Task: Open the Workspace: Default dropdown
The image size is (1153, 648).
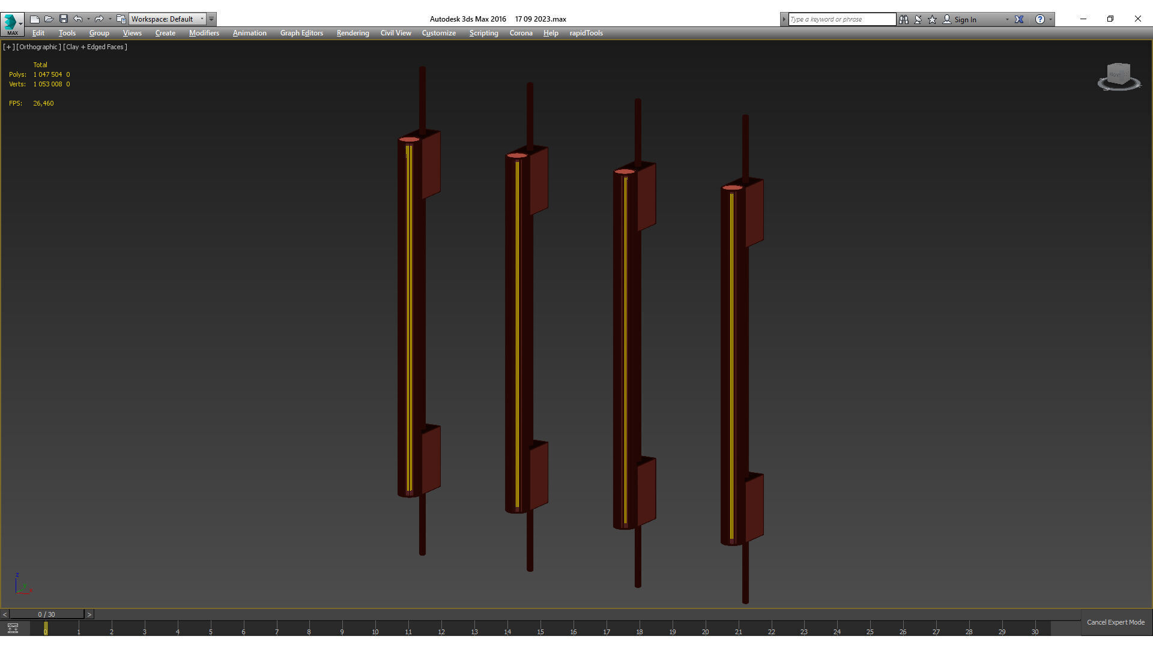Action: click(168, 19)
